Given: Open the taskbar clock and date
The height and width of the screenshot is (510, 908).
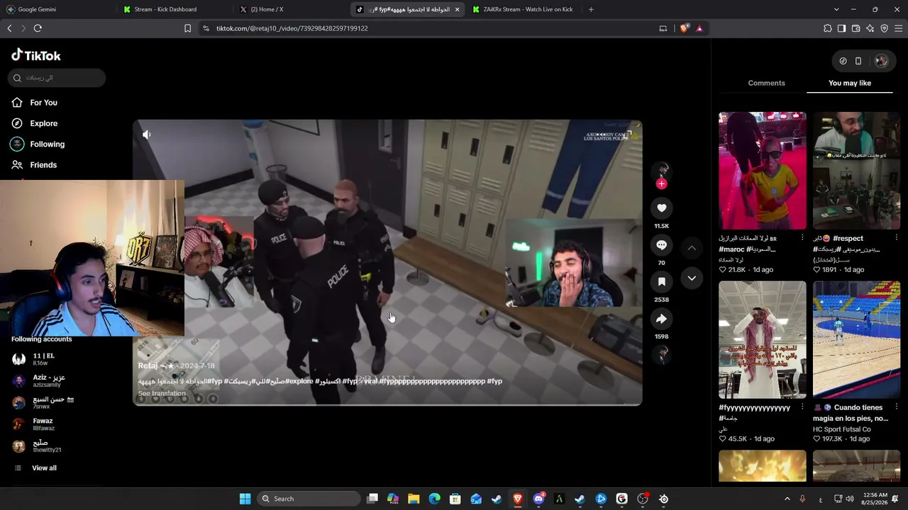Looking at the screenshot, I should [x=875, y=499].
